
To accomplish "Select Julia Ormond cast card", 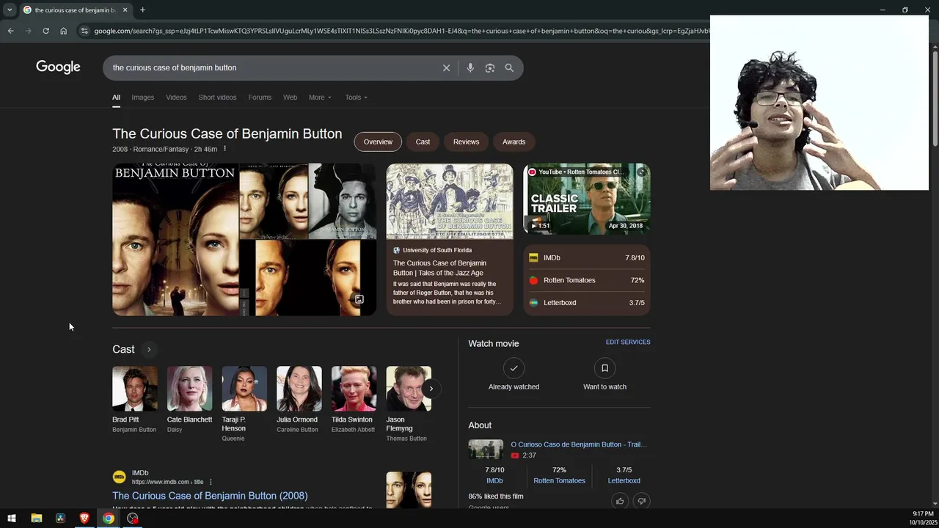I will pos(299,400).
